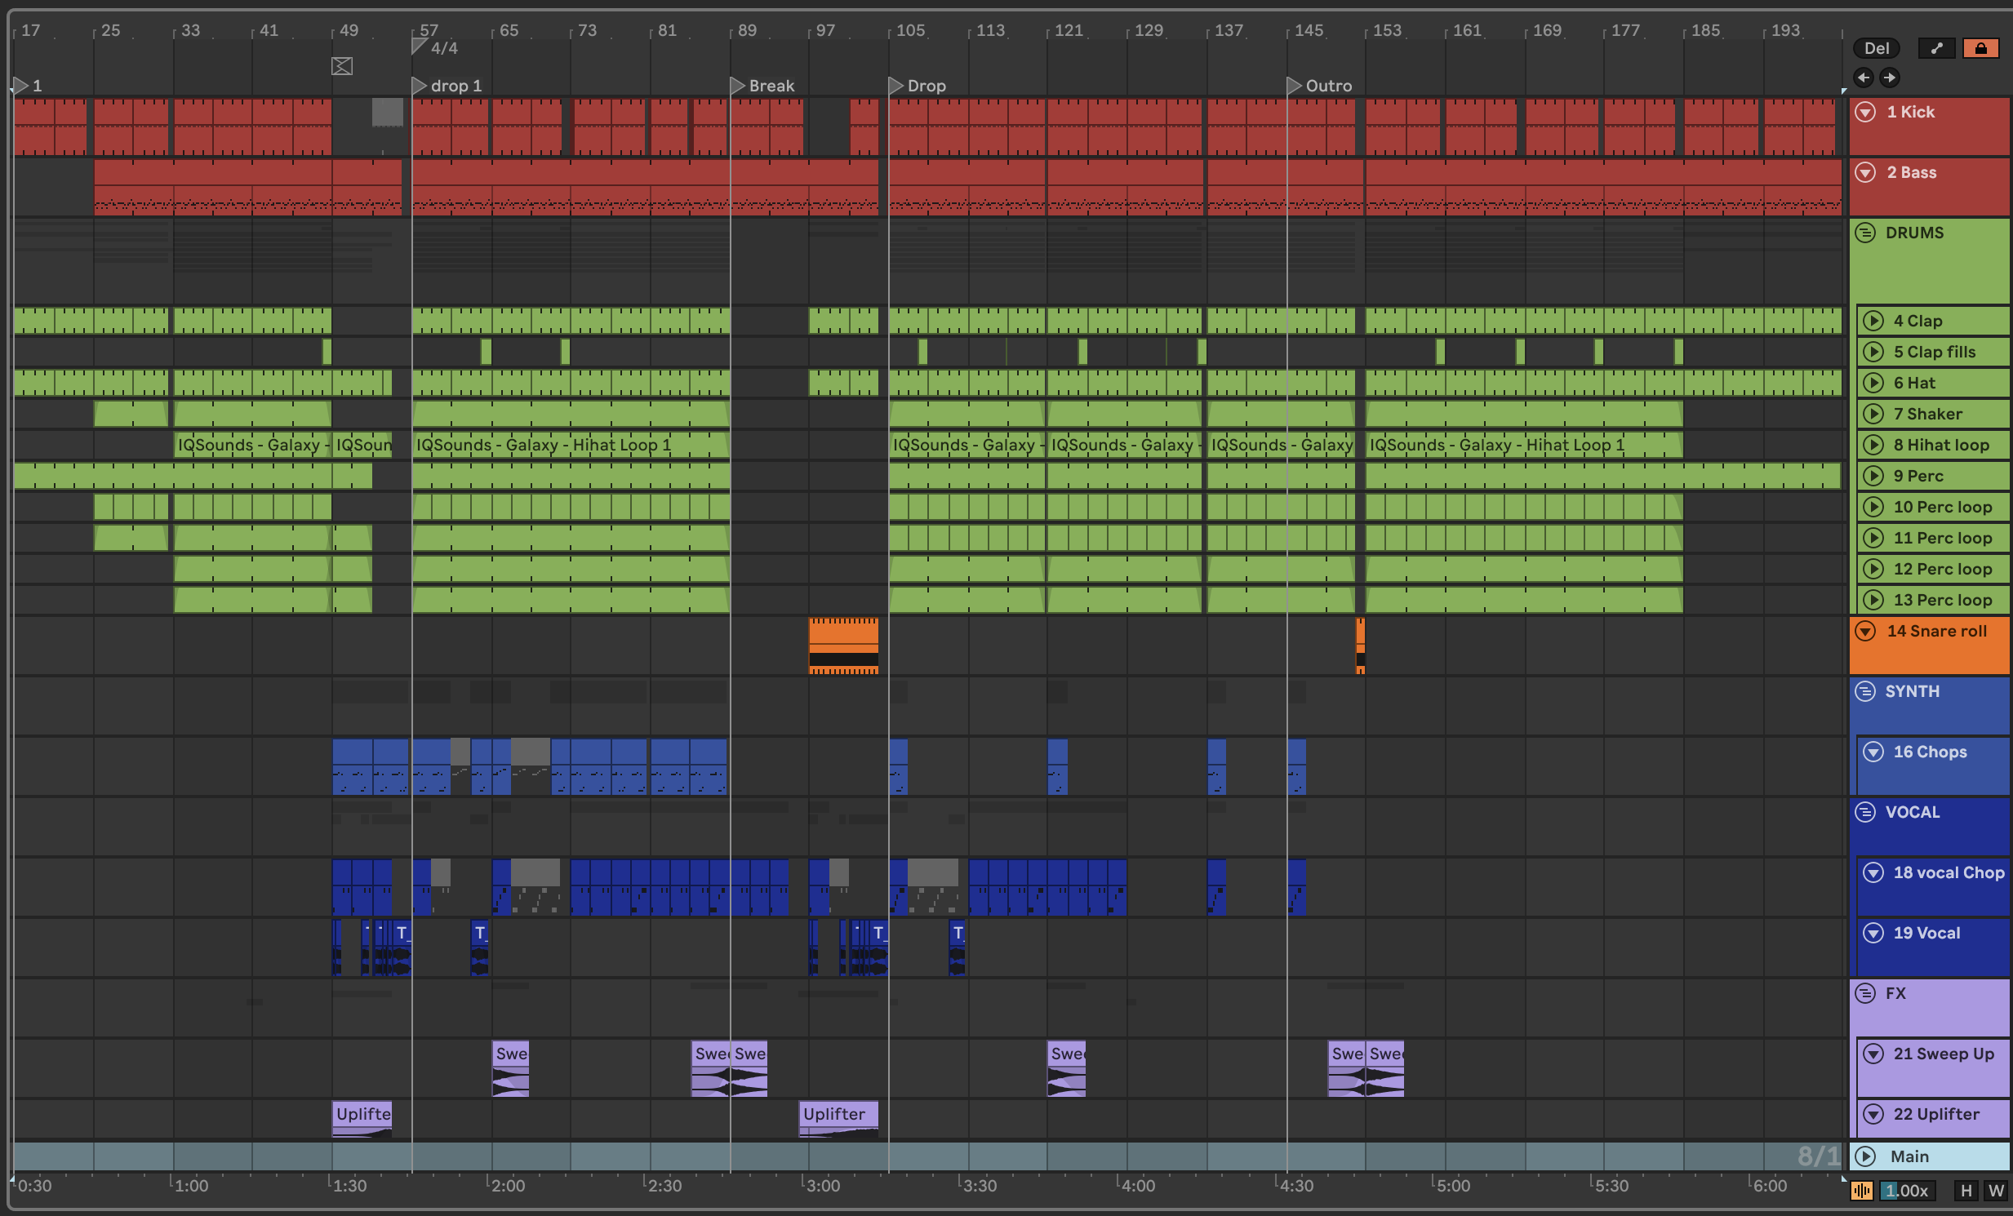Click the H optimize height button
Image resolution: width=2013 pixels, height=1216 pixels.
point(1966,1191)
